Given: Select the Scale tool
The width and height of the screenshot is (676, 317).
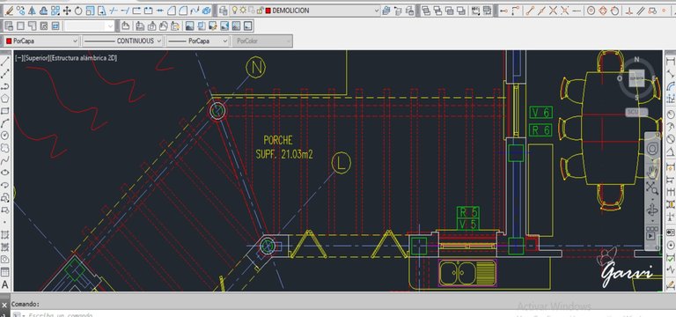Looking at the screenshot, I should [90, 11].
